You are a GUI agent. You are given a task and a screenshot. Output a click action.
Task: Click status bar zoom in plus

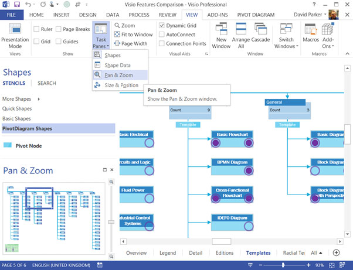pos(308,265)
